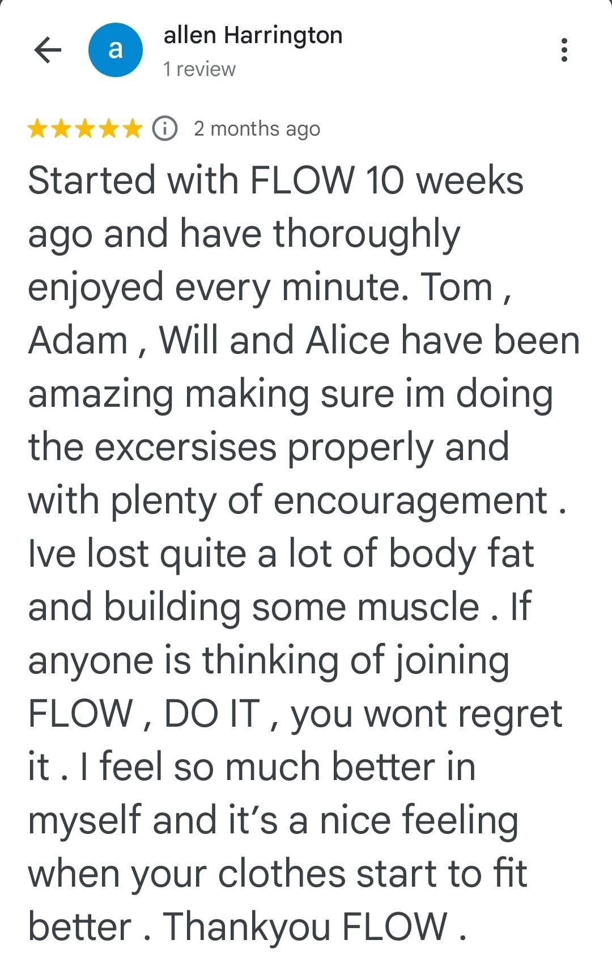
Task: Click the first yellow rating star
Action: [x=39, y=129]
